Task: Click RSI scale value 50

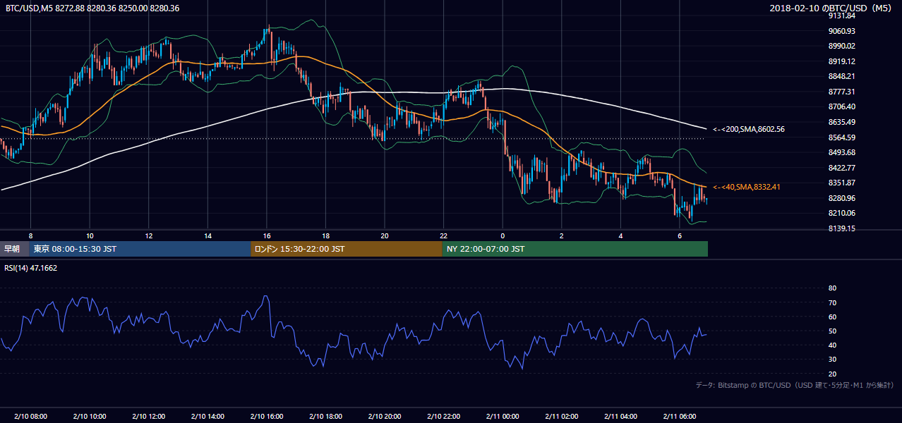Action: coord(832,331)
